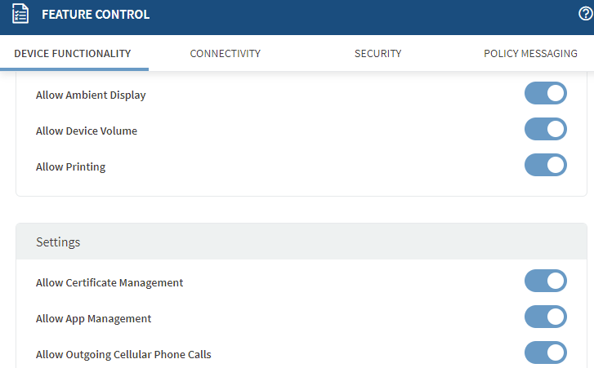Switch to the Device Functionality tab
The image size is (594, 368).
pos(73,54)
